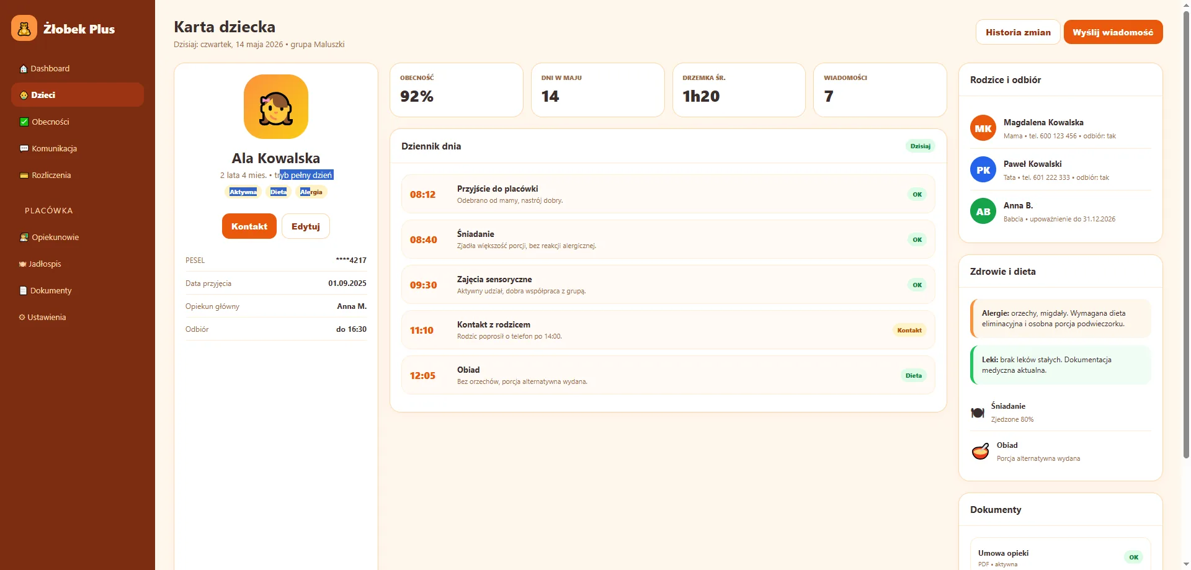
Task: Open Ustawienia settings
Action: click(78, 318)
